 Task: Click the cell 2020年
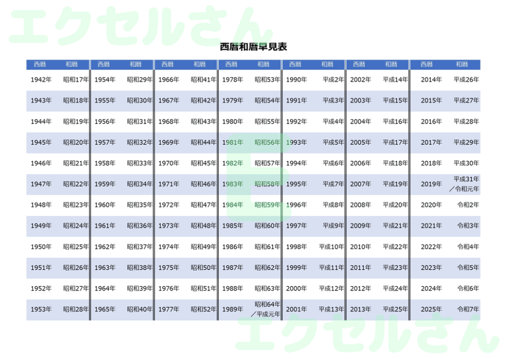431,205
